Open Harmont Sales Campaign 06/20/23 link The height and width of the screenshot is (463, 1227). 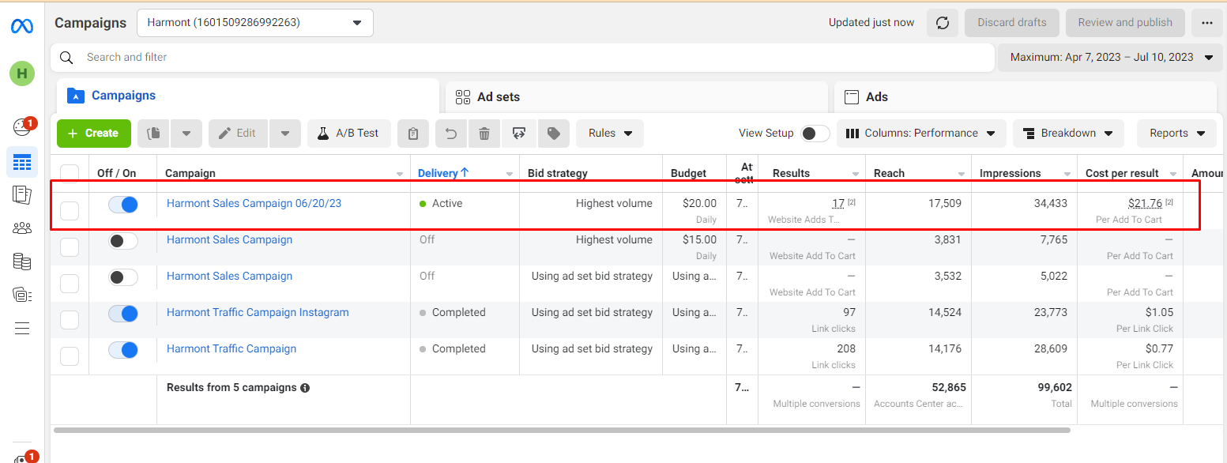[x=254, y=204]
